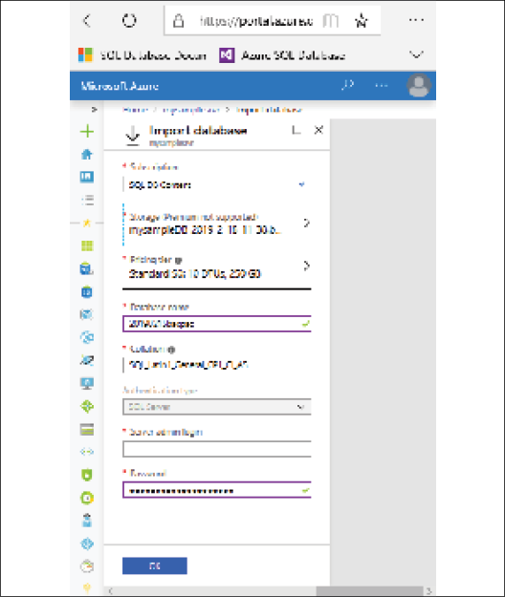
Task: Open the green shield Security Center icon
Action: click(87, 475)
